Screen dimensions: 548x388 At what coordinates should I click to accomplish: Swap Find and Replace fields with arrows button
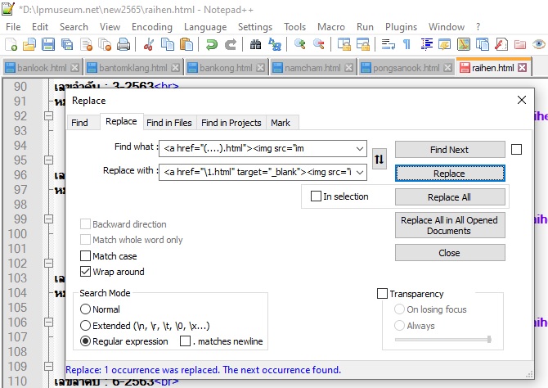(x=379, y=159)
